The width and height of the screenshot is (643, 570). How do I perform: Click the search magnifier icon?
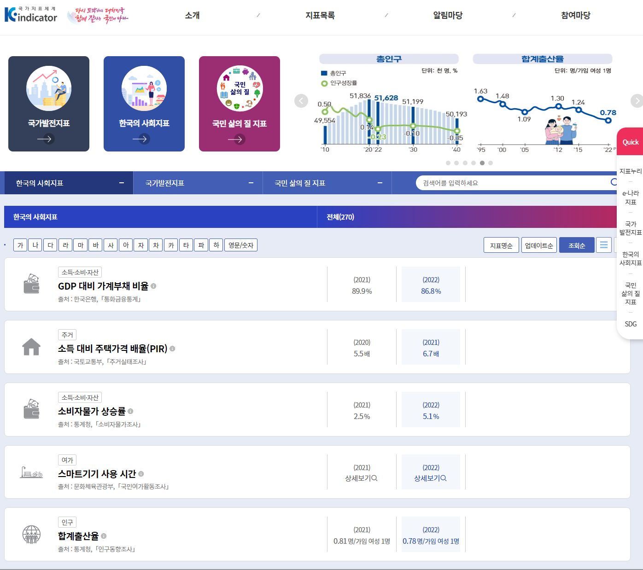tap(614, 182)
